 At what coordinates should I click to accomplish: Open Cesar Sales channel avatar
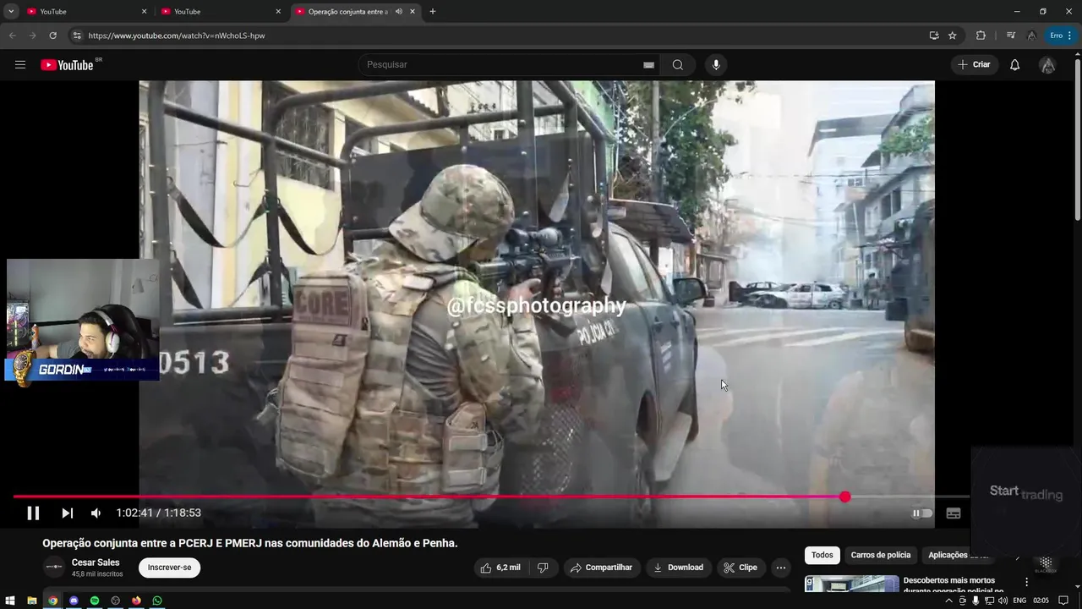click(x=54, y=567)
